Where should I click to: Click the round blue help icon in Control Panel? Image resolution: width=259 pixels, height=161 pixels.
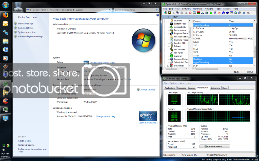point(157,15)
